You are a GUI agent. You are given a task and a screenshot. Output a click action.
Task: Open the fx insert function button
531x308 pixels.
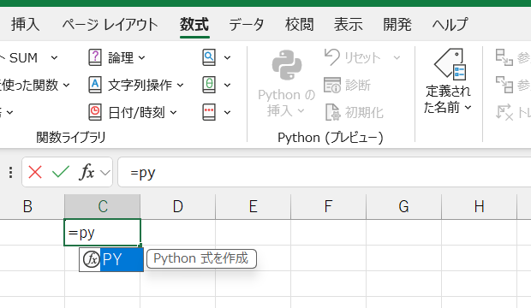87,172
